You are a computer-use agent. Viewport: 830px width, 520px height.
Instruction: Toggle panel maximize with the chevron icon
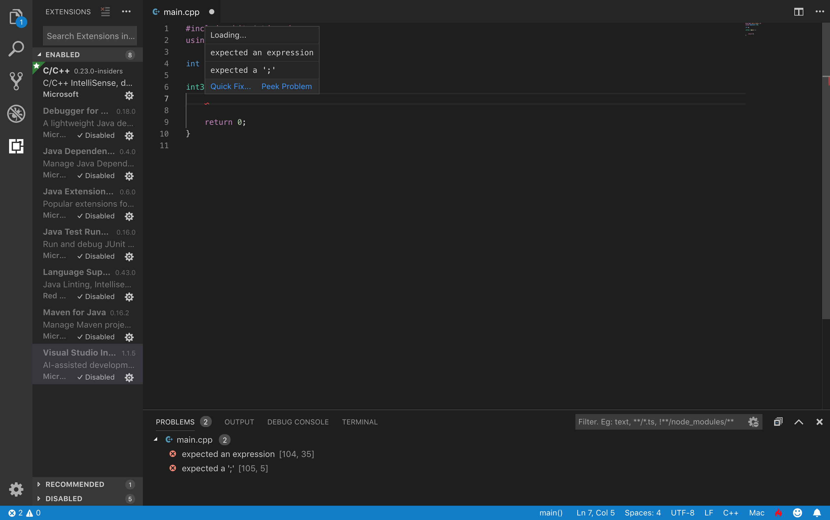coord(799,422)
